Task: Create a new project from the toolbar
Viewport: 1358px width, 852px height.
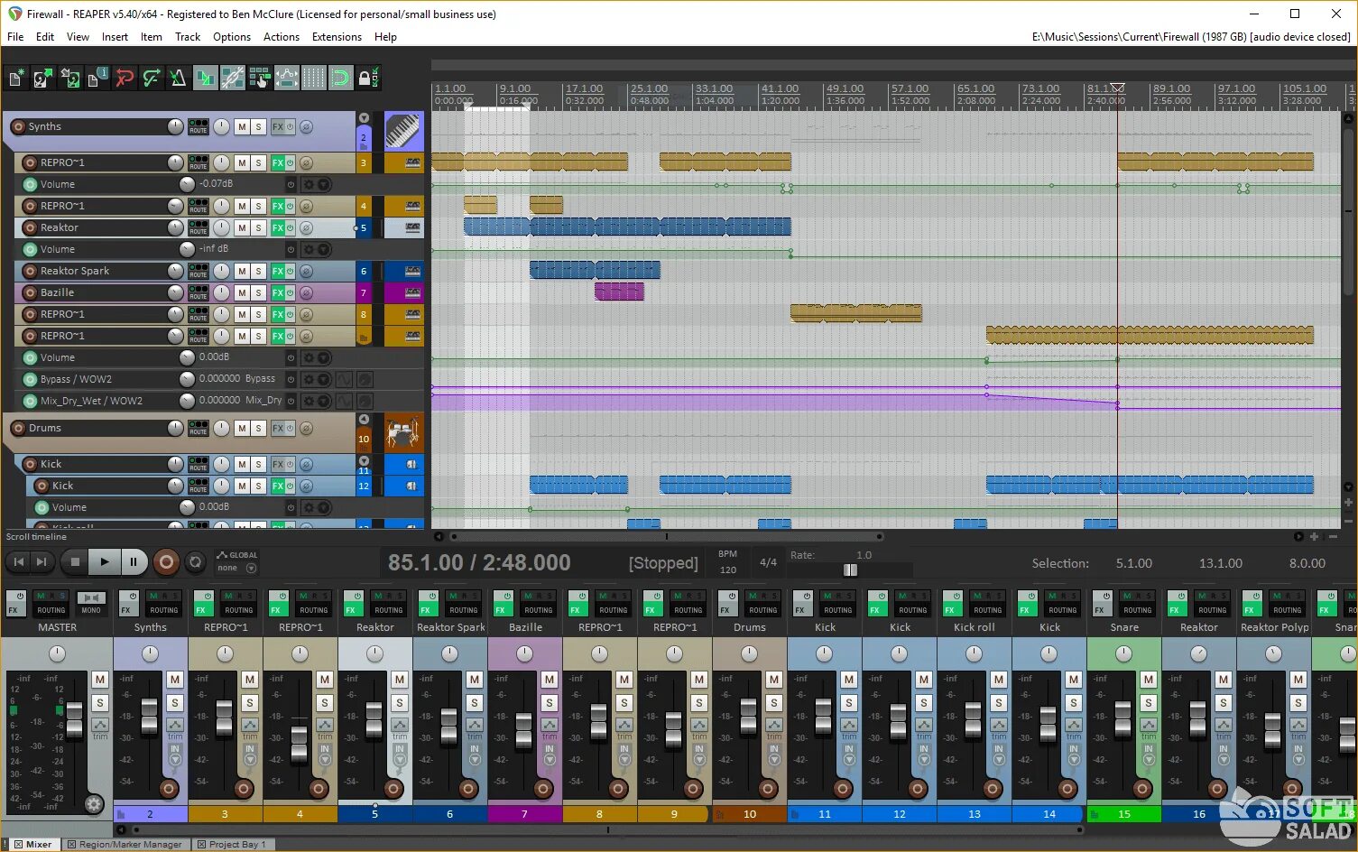Action: 16,79
